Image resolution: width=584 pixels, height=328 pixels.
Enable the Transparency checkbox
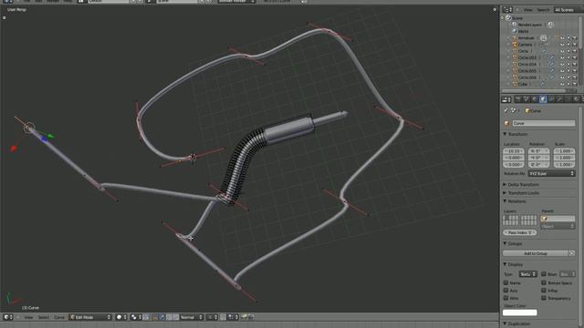tap(544, 298)
